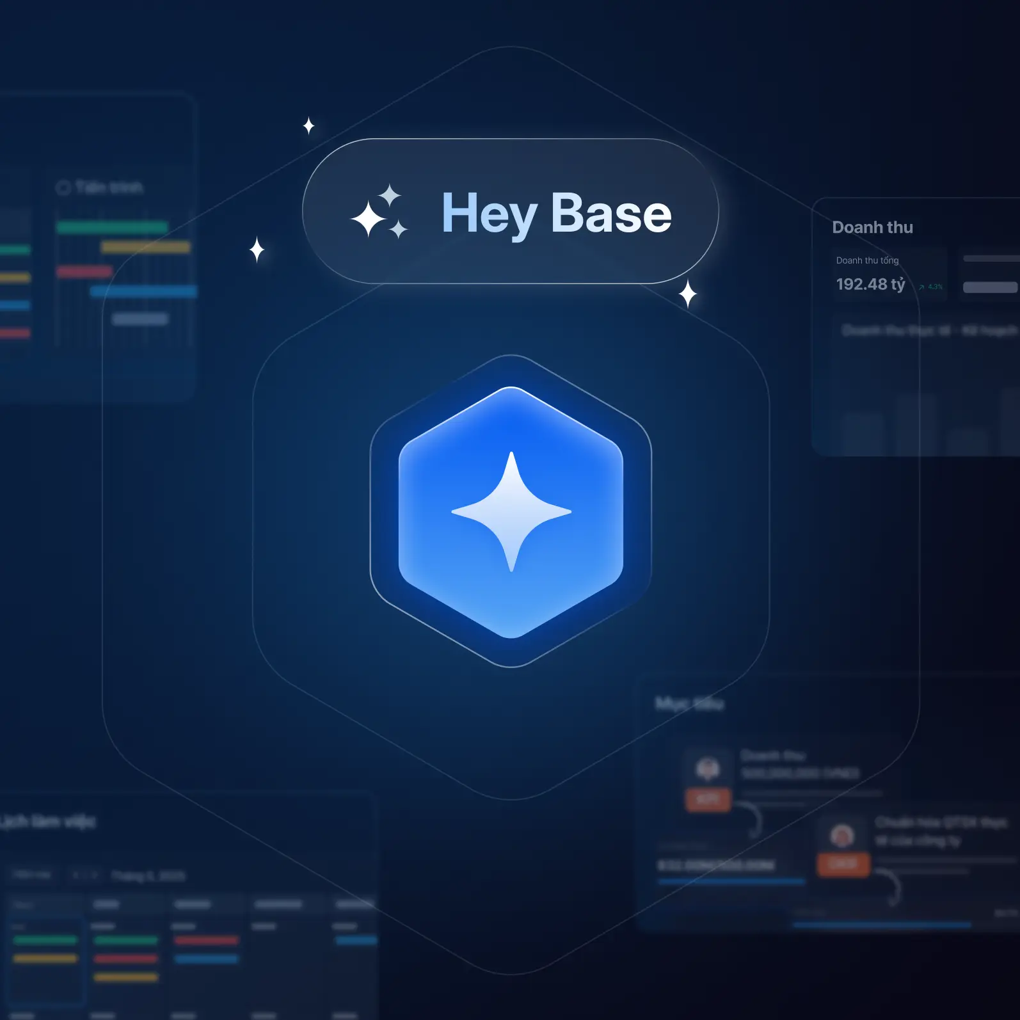Click the "Doanh thu tổng" label
1020x1020 pixels.
(867, 260)
